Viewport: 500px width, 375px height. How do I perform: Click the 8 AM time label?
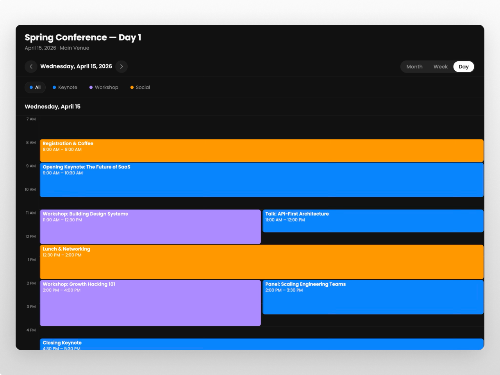coord(31,143)
